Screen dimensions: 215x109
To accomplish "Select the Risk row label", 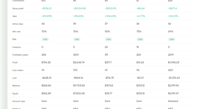I will pos(14,39).
